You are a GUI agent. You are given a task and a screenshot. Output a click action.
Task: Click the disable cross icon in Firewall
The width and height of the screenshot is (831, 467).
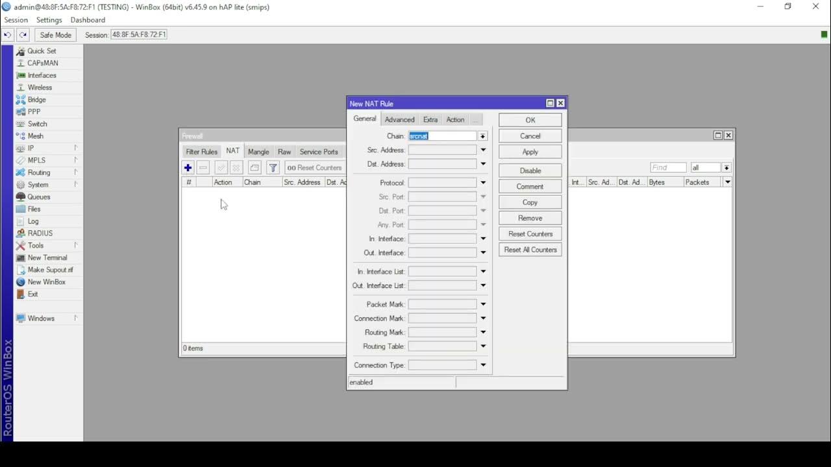coord(236,167)
